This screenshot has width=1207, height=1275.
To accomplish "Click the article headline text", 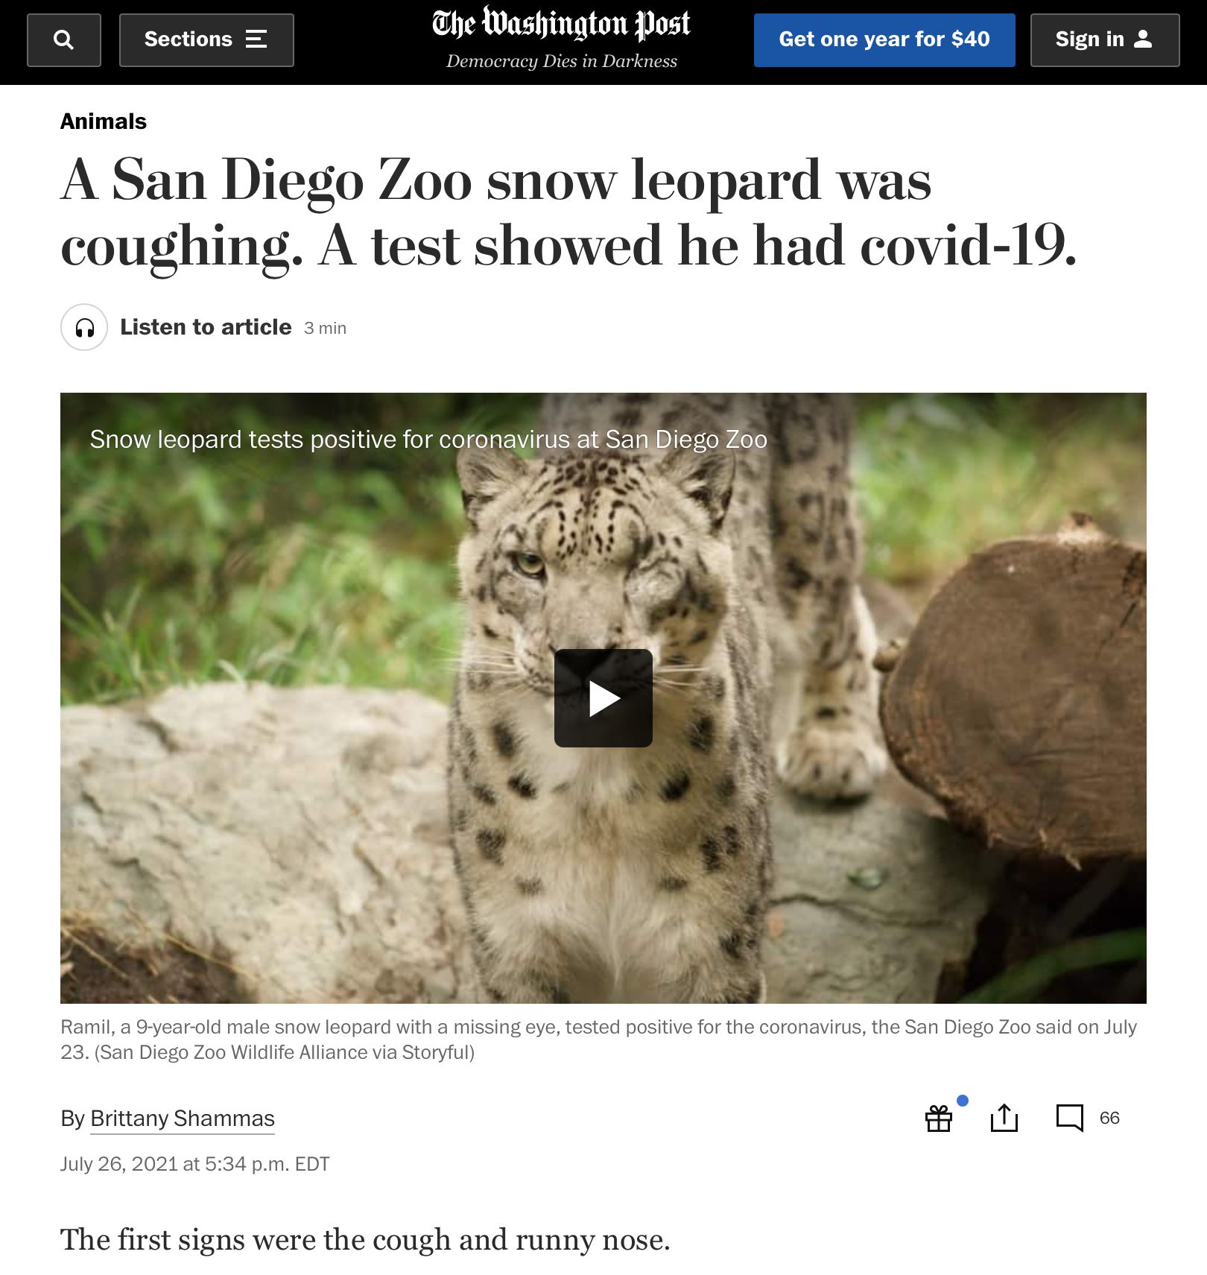I will point(569,212).
